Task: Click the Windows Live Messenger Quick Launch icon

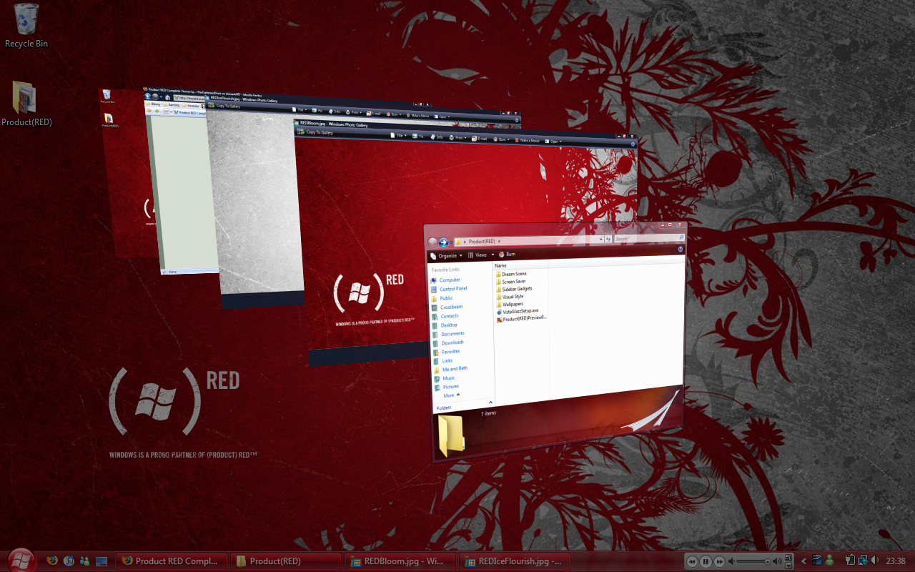Action: click(x=85, y=561)
